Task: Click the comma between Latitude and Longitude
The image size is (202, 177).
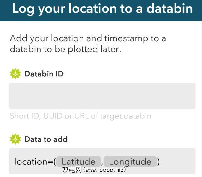Action: point(103,163)
